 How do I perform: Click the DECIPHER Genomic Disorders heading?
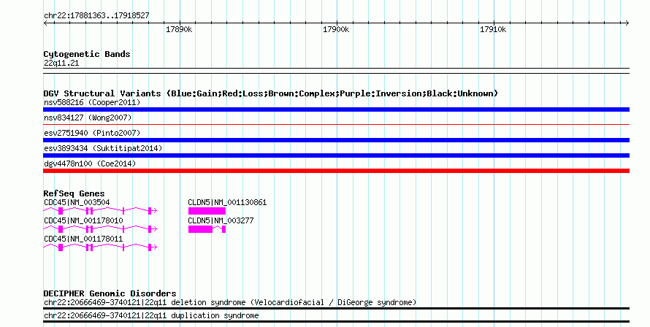(110, 293)
